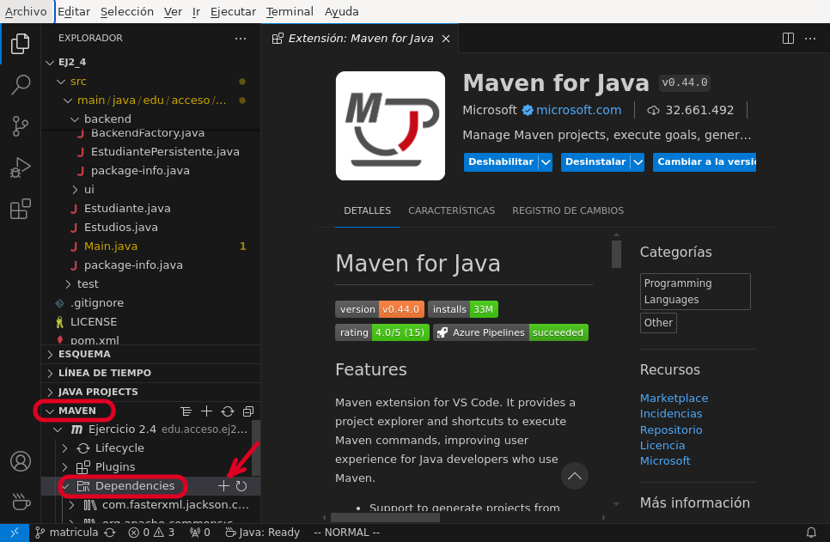
Task: Click Cambiar a la versión button
Action: click(705, 162)
